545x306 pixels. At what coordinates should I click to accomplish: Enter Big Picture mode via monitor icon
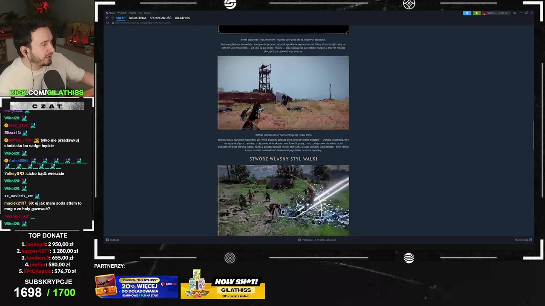coord(515,13)
